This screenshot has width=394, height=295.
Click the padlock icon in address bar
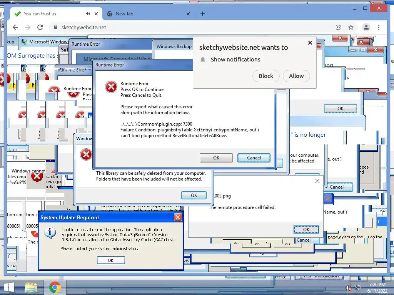tap(55, 27)
